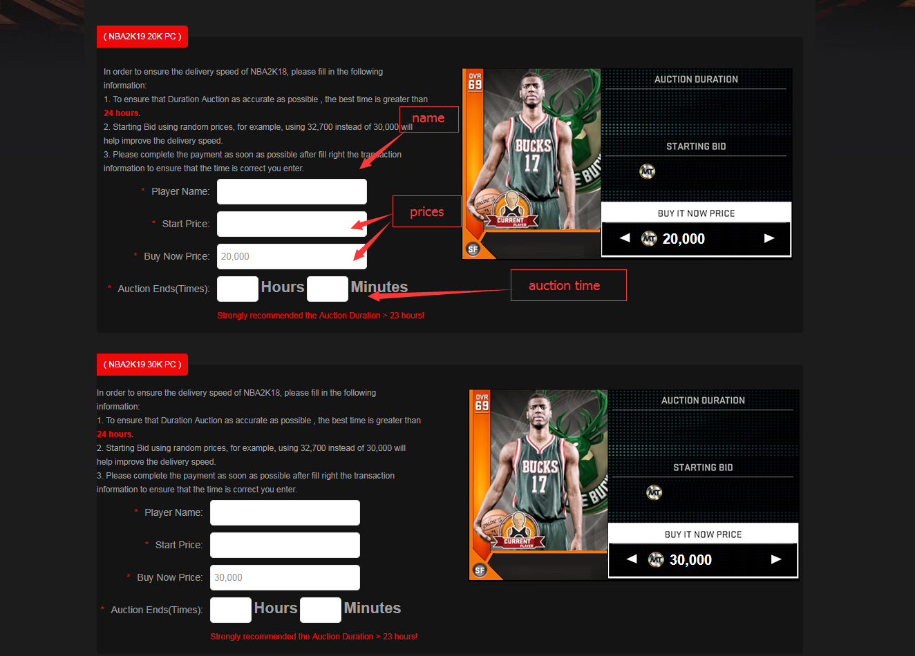Focus Player Name field in 20K section

point(292,191)
